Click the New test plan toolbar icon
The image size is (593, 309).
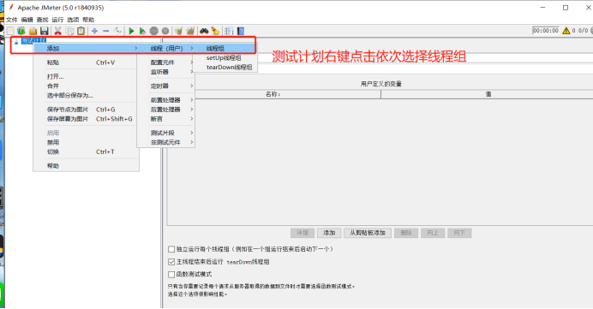(10, 31)
